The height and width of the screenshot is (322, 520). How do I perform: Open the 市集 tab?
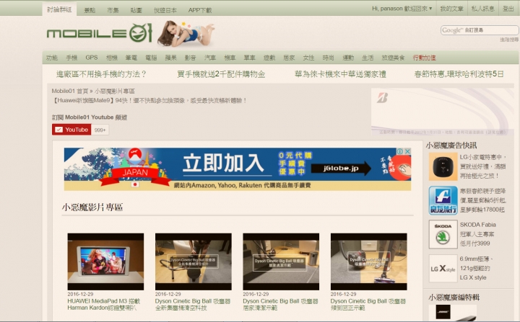click(113, 10)
